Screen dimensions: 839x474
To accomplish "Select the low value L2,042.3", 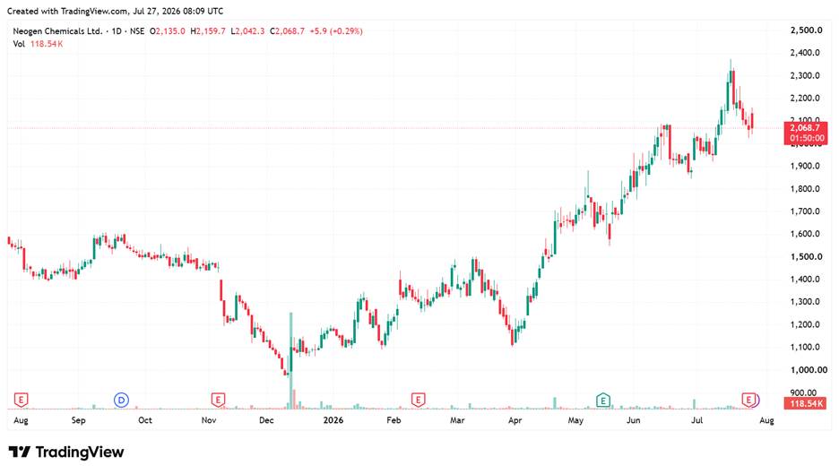I will coord(247,31).
